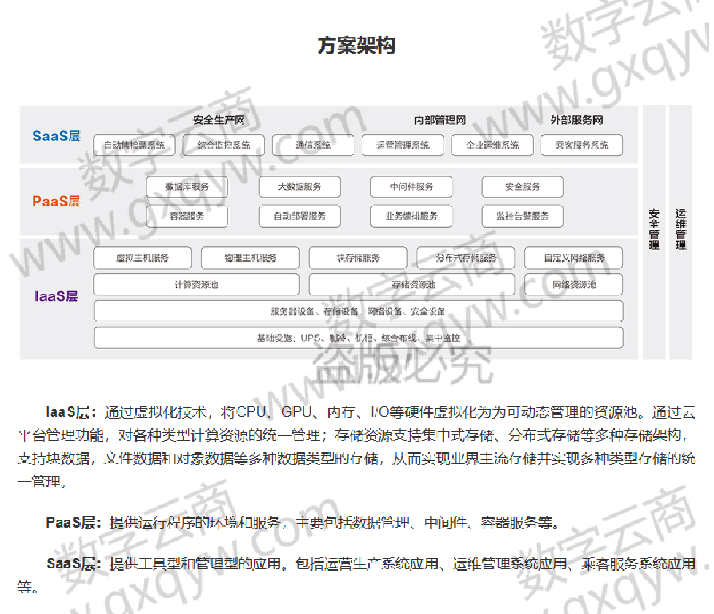Select the vertical 运维管理 column

point(681,231)
